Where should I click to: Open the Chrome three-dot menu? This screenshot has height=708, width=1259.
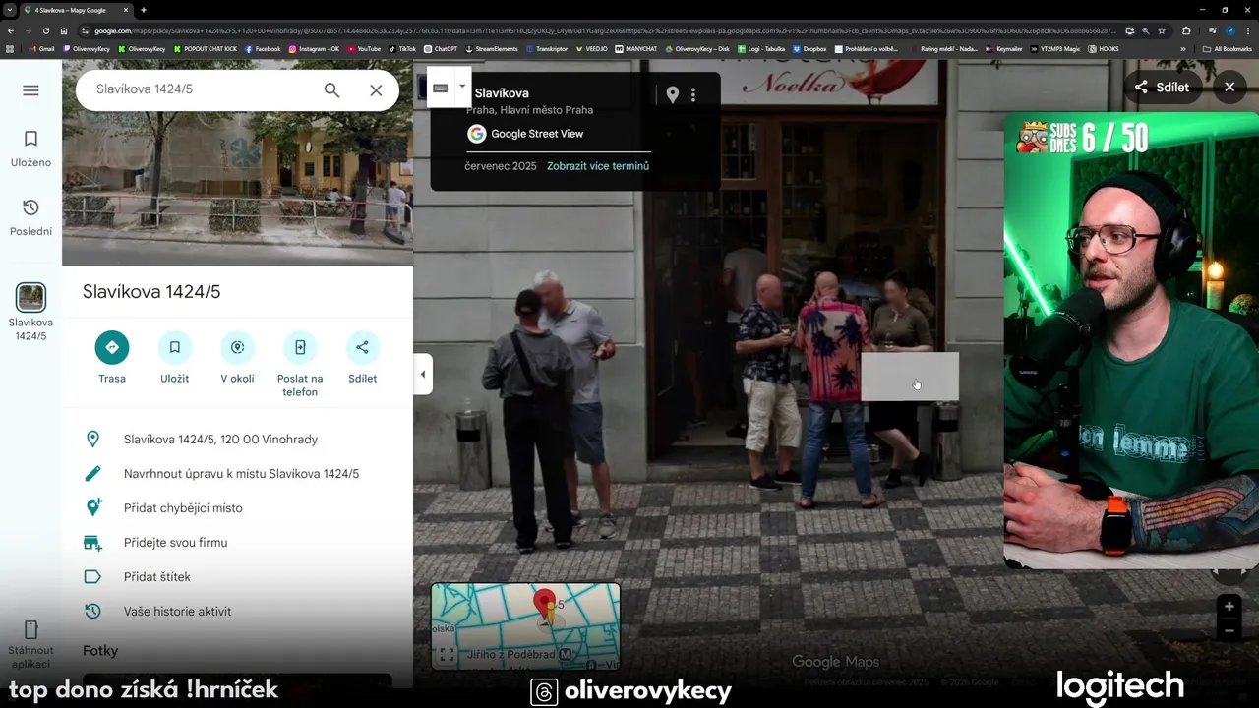tap(1249, 30)
